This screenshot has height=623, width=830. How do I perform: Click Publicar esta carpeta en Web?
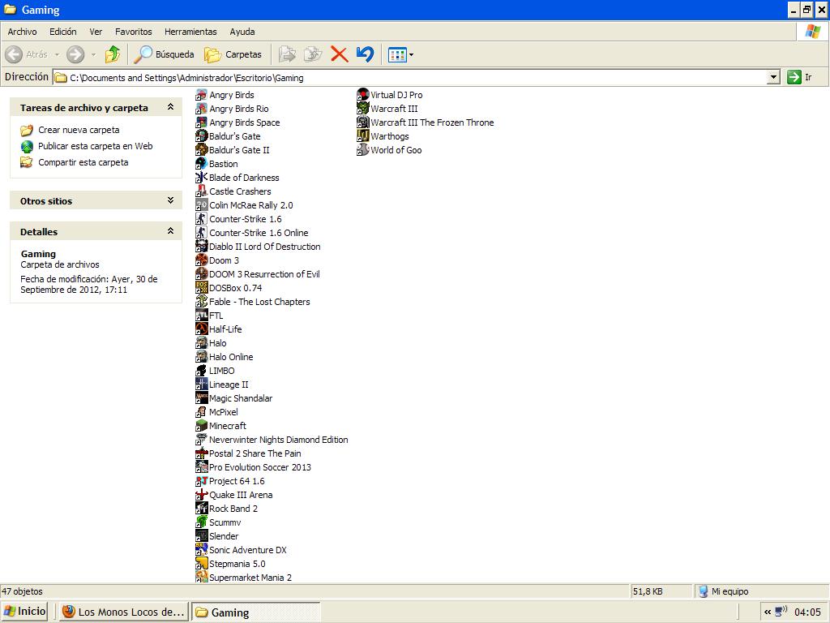pos(87,146)
